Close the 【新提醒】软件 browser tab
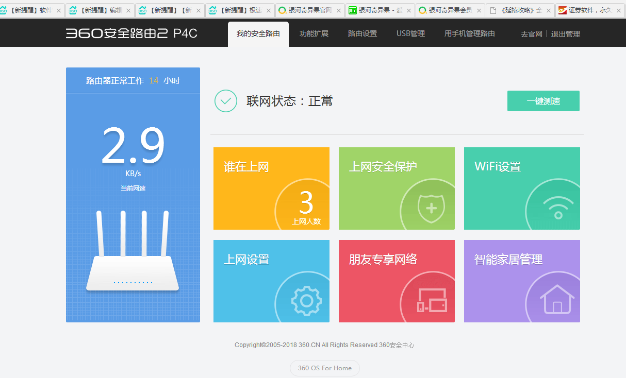The height and width of the screenshot is (378, 626). tap(58, 10)
